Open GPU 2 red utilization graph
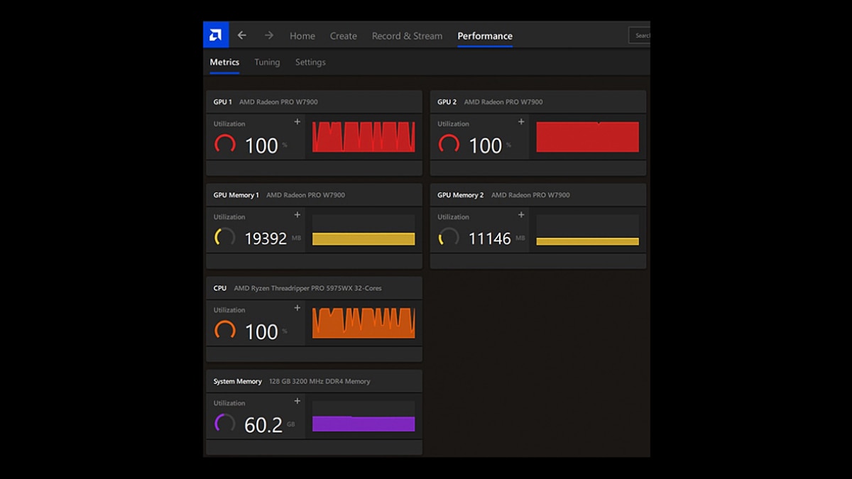 pyautogui.click(x=588, y=137)
